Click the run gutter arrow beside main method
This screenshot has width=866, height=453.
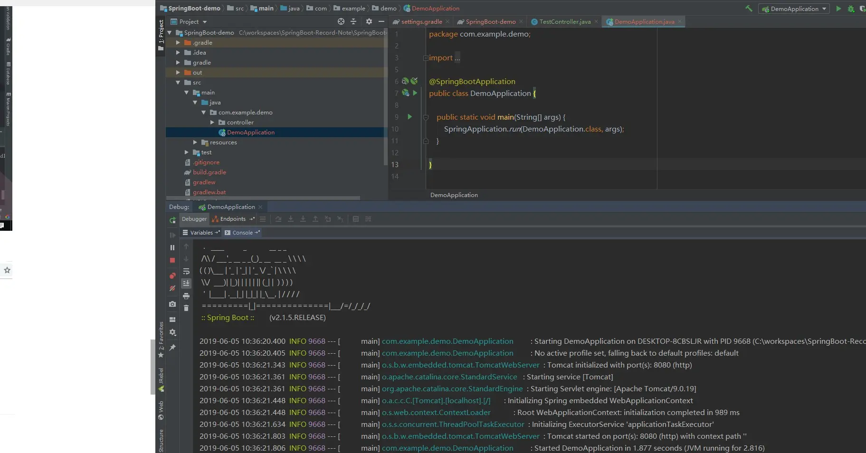click(x=409, y=117)
